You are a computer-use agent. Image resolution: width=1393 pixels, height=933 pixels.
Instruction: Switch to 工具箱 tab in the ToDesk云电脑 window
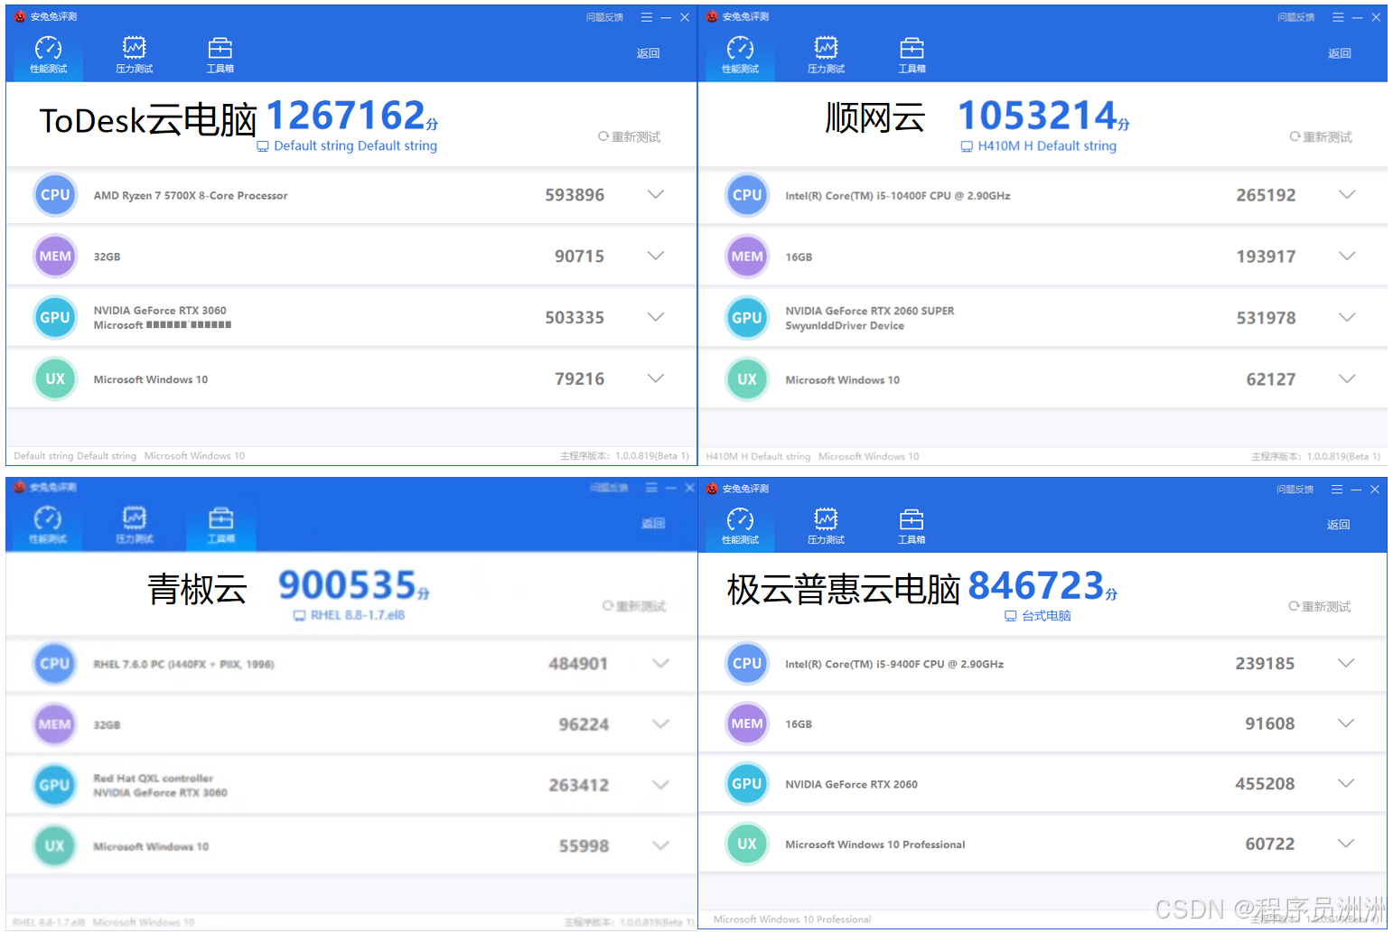click(x=220, y=54)
